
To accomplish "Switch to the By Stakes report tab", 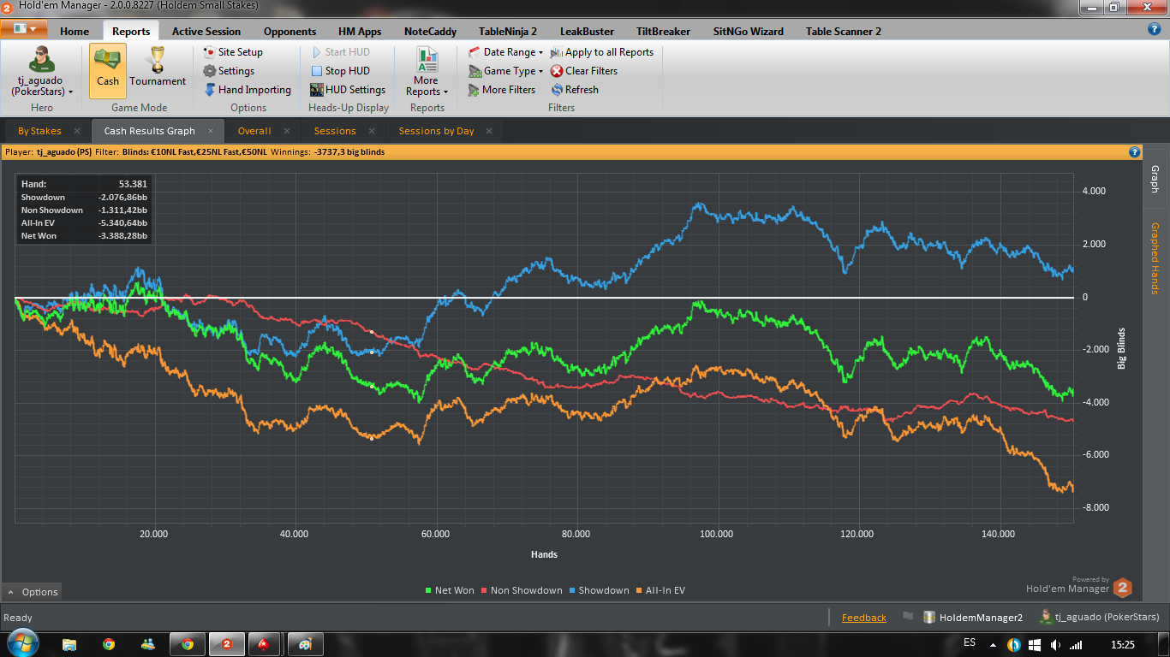I will pyautogui.click(x=39, y=131).
